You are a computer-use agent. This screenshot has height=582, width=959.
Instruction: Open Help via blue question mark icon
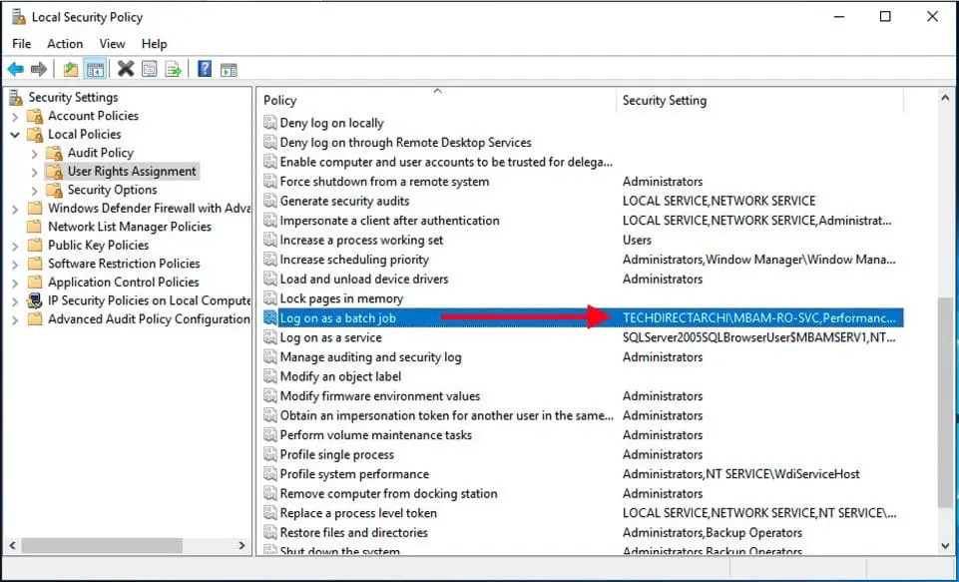point(204,69)
